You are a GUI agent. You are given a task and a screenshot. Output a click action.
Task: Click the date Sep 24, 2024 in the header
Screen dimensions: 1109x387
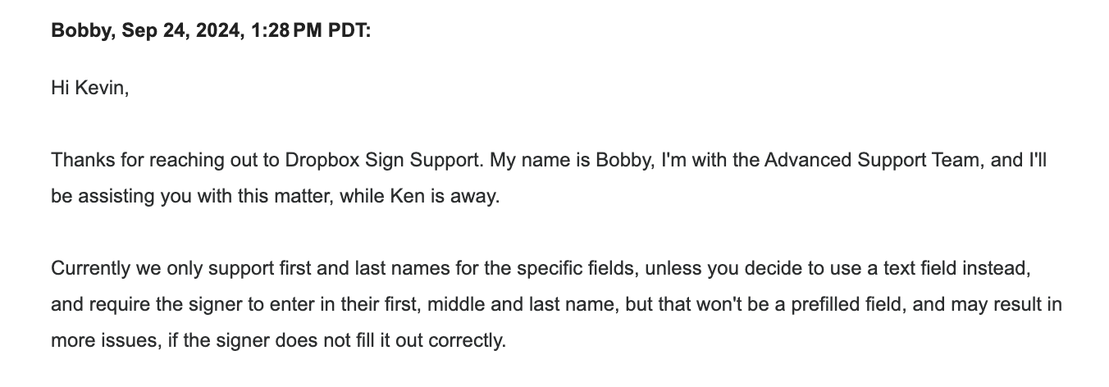click(x=182, y=31)
